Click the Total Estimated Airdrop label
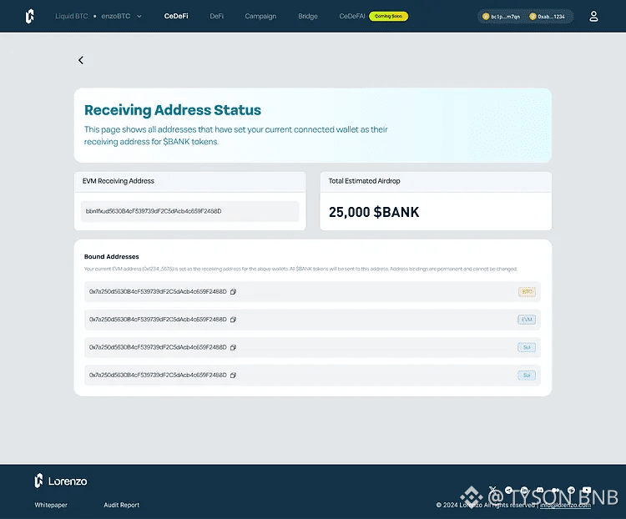The height and width of the screenshot is (519, 626). click(x=364, y=181)
